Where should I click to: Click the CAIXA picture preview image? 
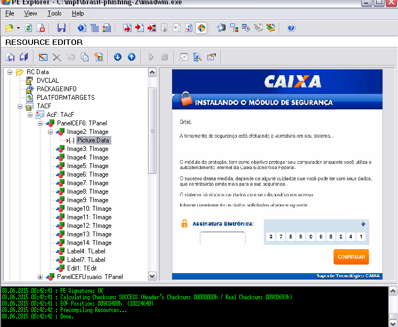coord(277,174)
